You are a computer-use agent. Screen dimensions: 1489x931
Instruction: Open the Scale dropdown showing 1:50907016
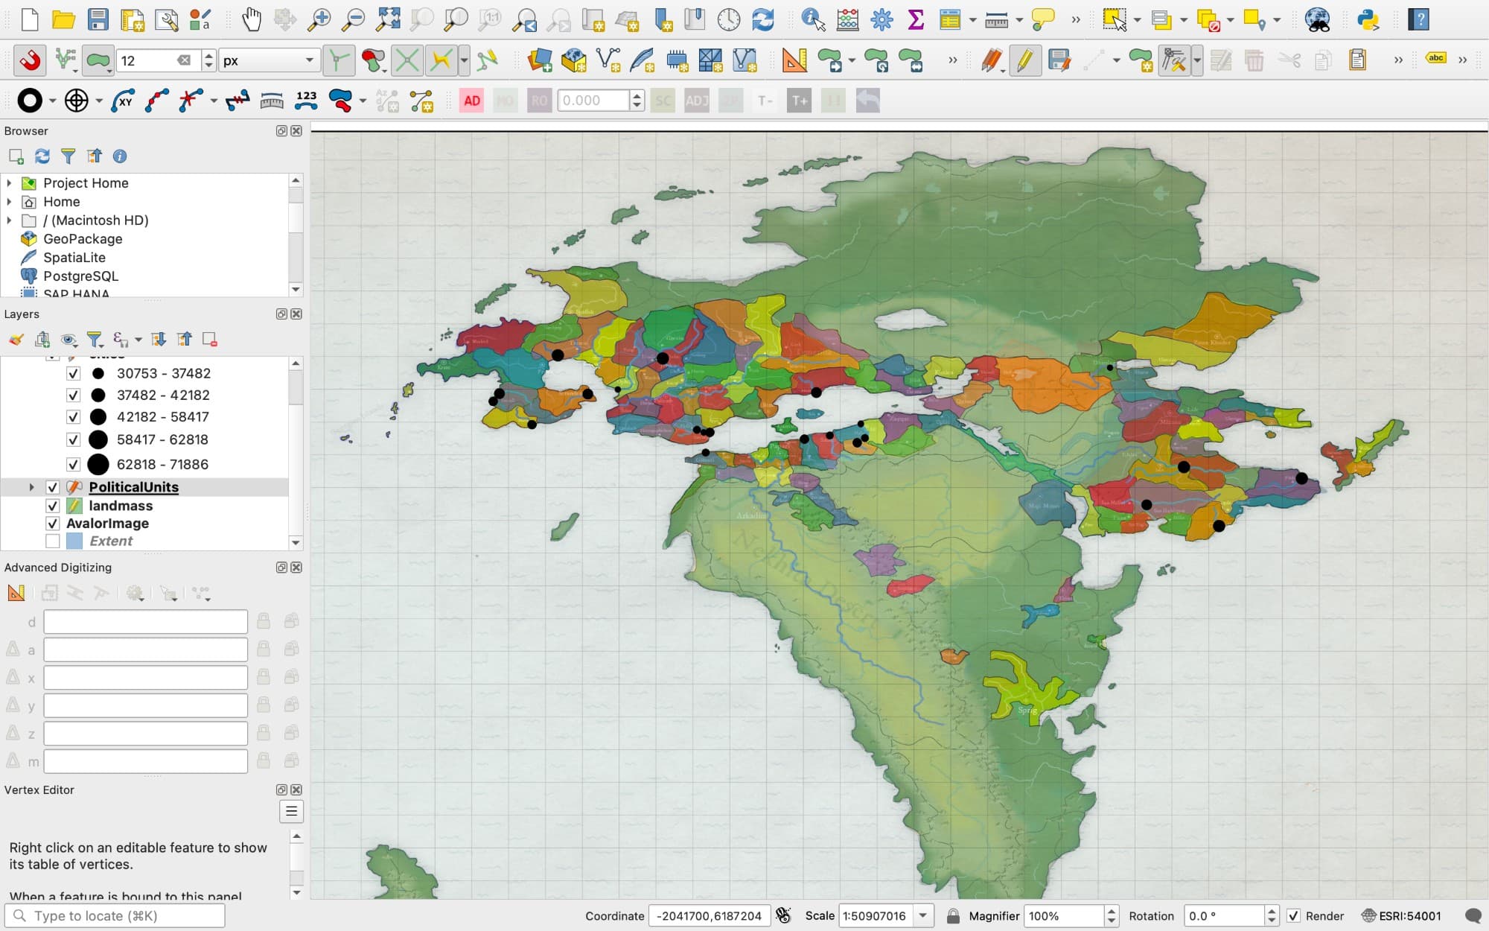point(924,916)
